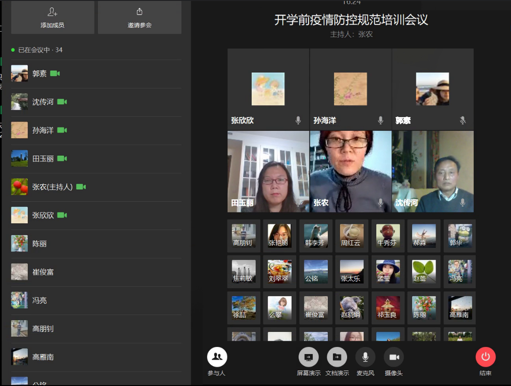511x386 pixels.
Task: Click the 添加成员 add member button
Action: click(52, 17)
